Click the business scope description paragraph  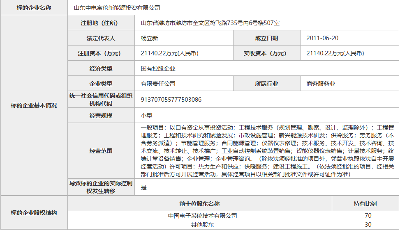coord(267,151)
